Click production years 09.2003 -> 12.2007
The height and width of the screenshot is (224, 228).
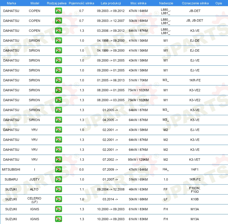tap(111, 21)
